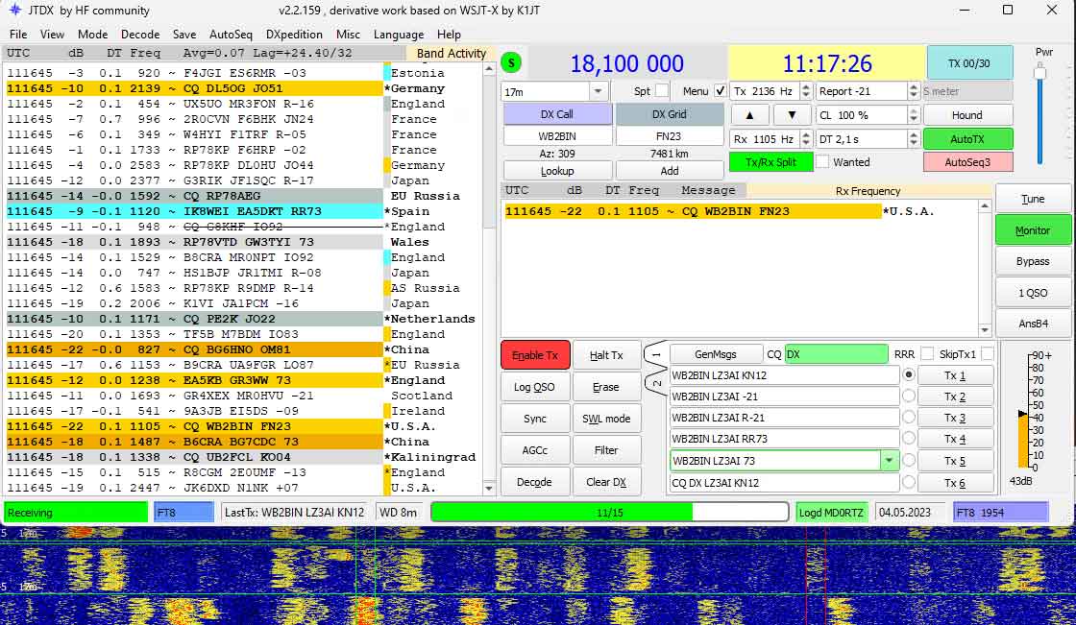Image resolution: width=1076 pixels, height=625 pixels.
Task: Toggle the Monitor button
Action: 1033,230
